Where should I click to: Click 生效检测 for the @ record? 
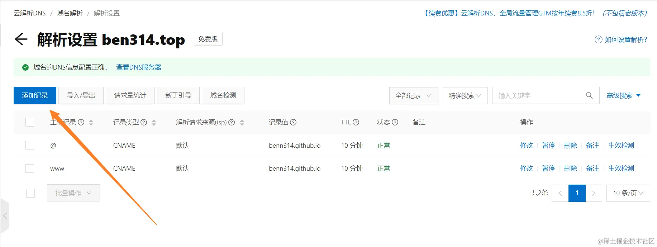(x=621, y=145)
